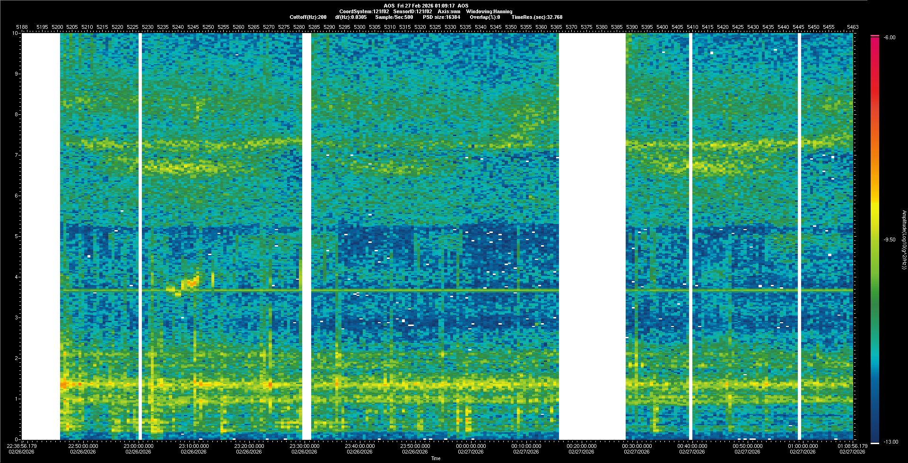Click the TimeRes.(sec):32.768 header text
This screenshot has height=463, width=908.
pyautogui.click(x=537, y=17)
